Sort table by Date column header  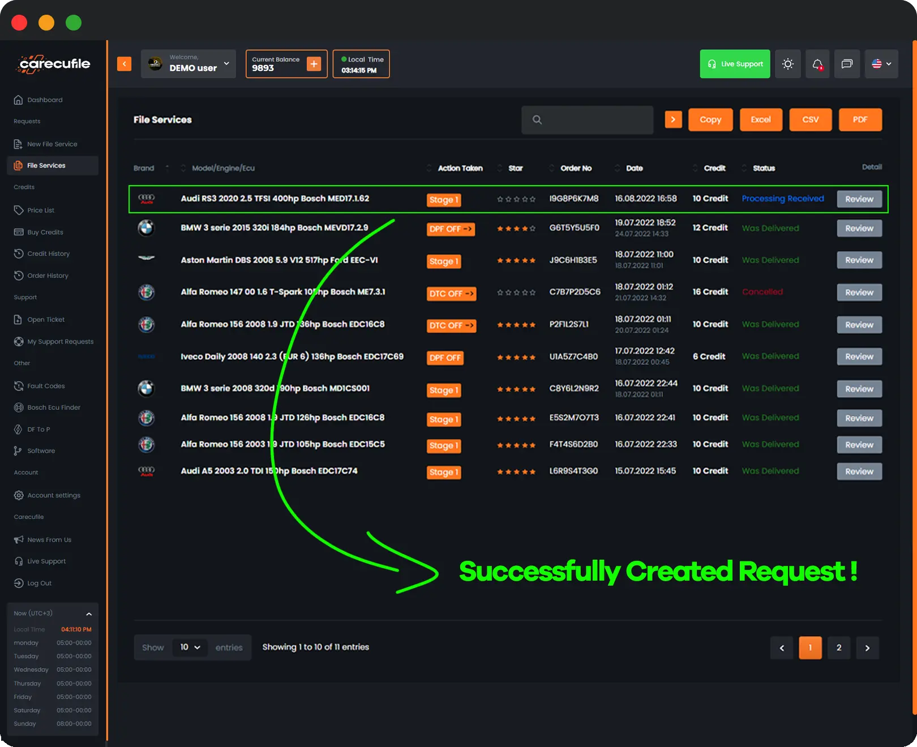[634, 168]
